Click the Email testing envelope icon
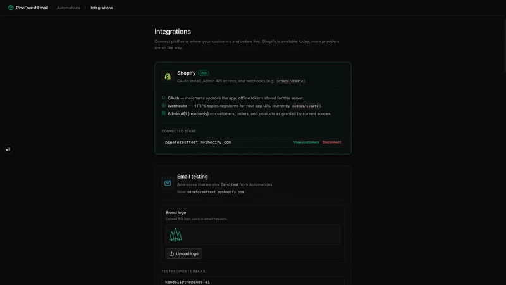Viewport: 506px width, 285px height. pyautogui.click(x=168, y=183)
